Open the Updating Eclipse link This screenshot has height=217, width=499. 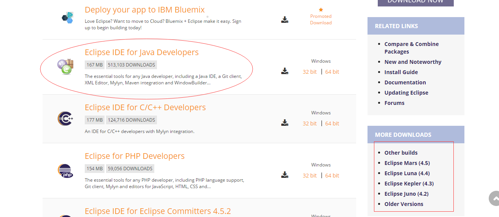point(406,93)
